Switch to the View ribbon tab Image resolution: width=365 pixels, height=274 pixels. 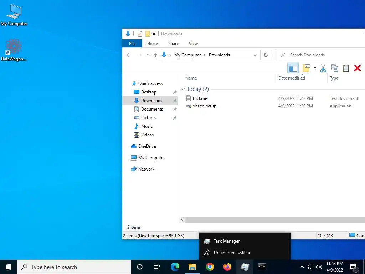coord(193,44)
